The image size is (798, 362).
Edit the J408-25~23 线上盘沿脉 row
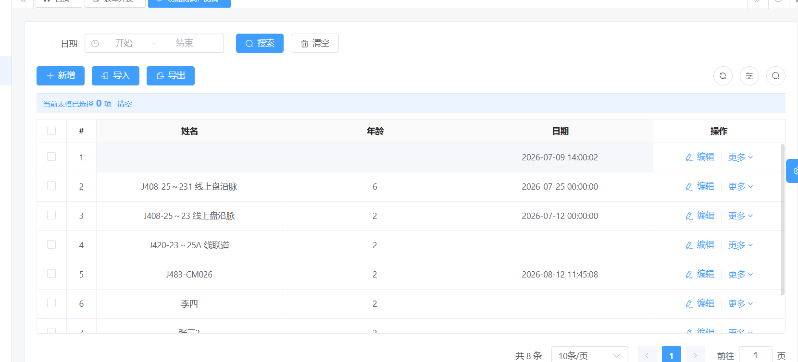[700, 216]
